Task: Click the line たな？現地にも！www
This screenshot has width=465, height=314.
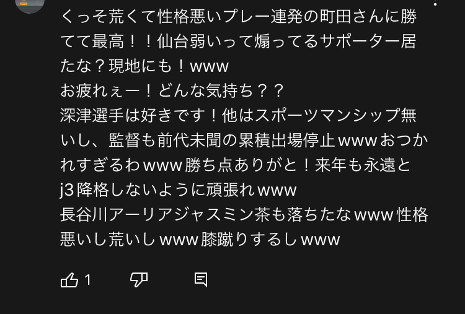Action: (x=144, y=66)
